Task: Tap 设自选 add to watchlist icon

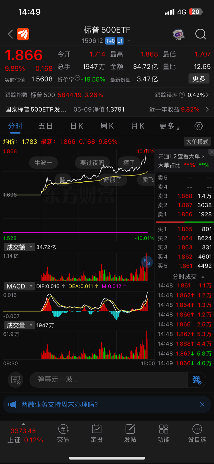Action: pyautogui.click(x=197, y=434)
